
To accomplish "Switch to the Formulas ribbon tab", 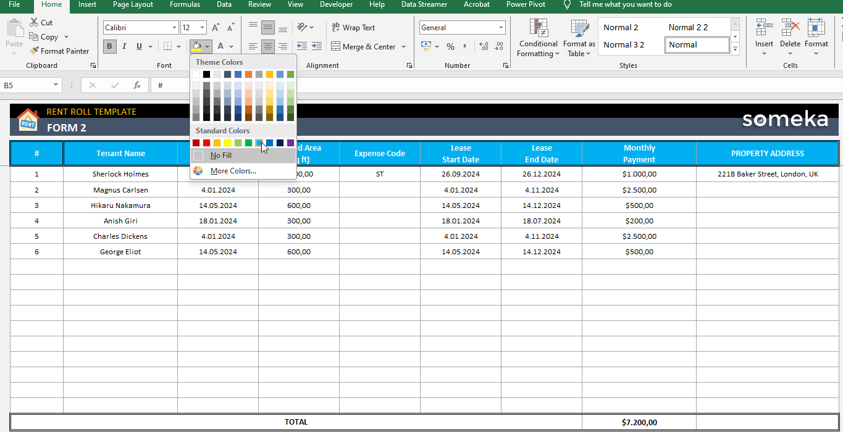I will pyautogui.click(x=185, y=5).
